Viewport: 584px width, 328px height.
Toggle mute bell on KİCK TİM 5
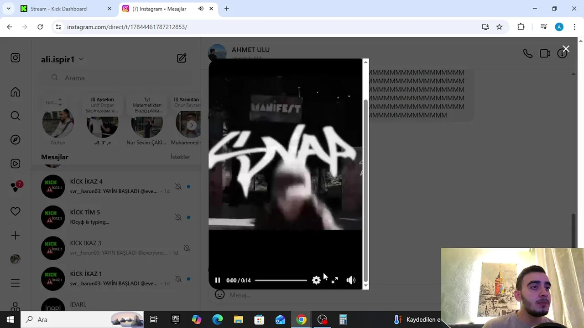pyautogui.click(x=178, y=217)
